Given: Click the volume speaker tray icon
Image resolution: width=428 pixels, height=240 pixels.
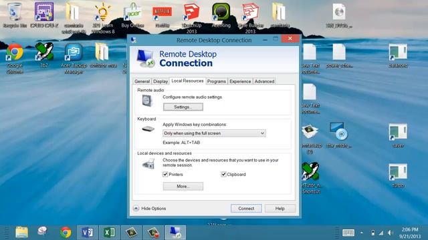Looking at the screenshot, I should click(x=391, y=233).
